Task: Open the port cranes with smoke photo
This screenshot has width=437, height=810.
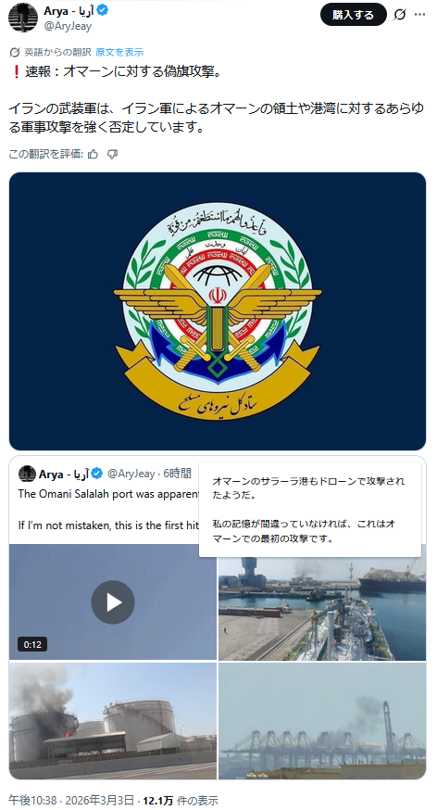Action: coord(322,721)
